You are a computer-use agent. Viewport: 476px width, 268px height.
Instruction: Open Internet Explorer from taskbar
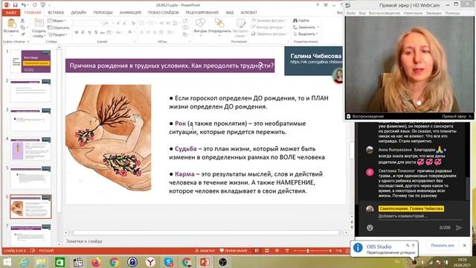pyautogui.click(x=24, y=262)
